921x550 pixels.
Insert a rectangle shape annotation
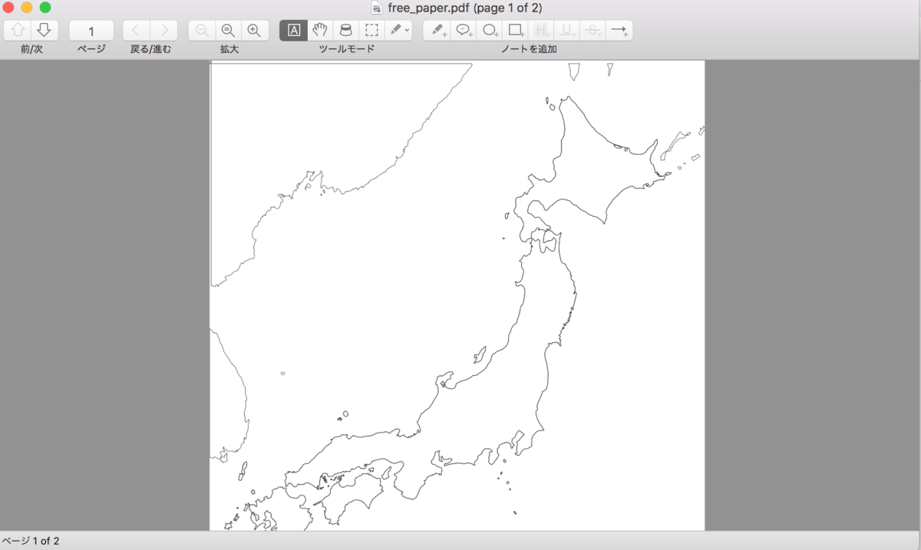point(514,30)
